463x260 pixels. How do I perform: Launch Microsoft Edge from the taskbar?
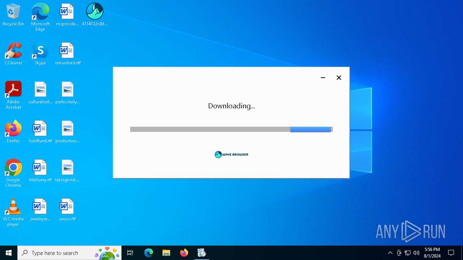[149, 253]
